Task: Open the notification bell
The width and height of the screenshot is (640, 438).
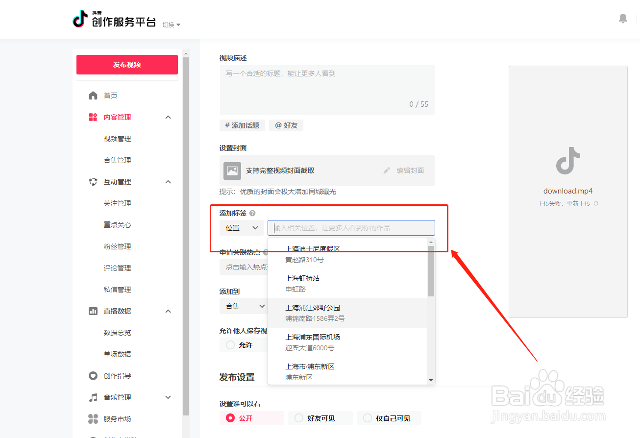Action: coord(623,19)
